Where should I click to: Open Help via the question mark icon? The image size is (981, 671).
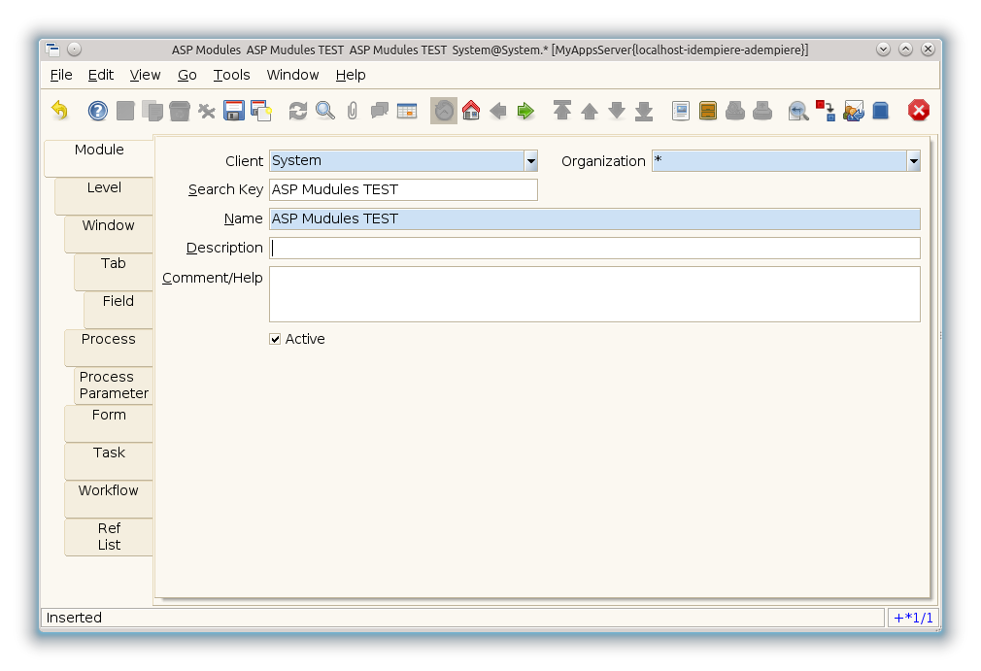coord(98,111)
